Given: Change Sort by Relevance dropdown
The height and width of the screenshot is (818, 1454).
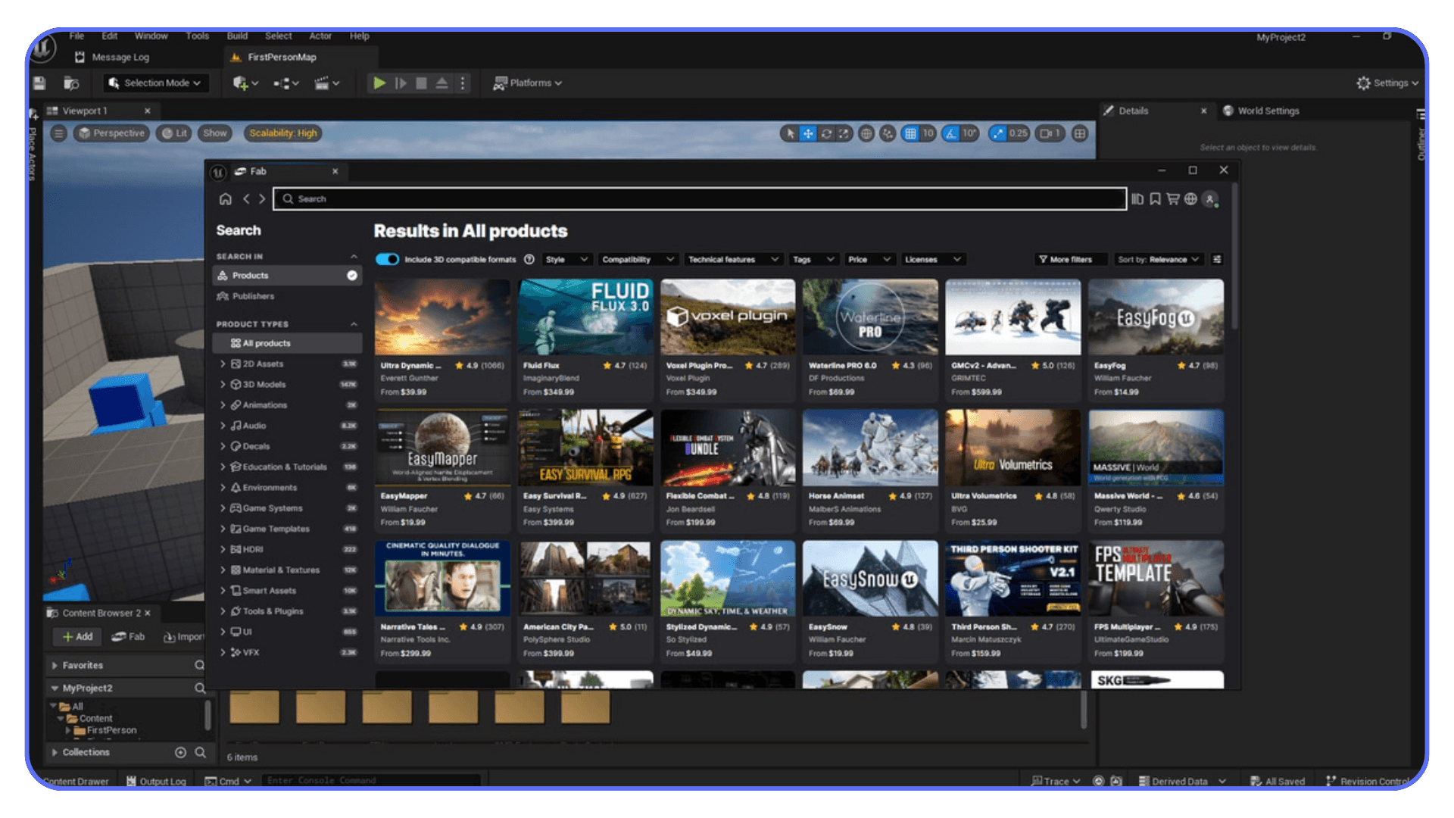Looking at the screenshot, I should [1158, 259].
